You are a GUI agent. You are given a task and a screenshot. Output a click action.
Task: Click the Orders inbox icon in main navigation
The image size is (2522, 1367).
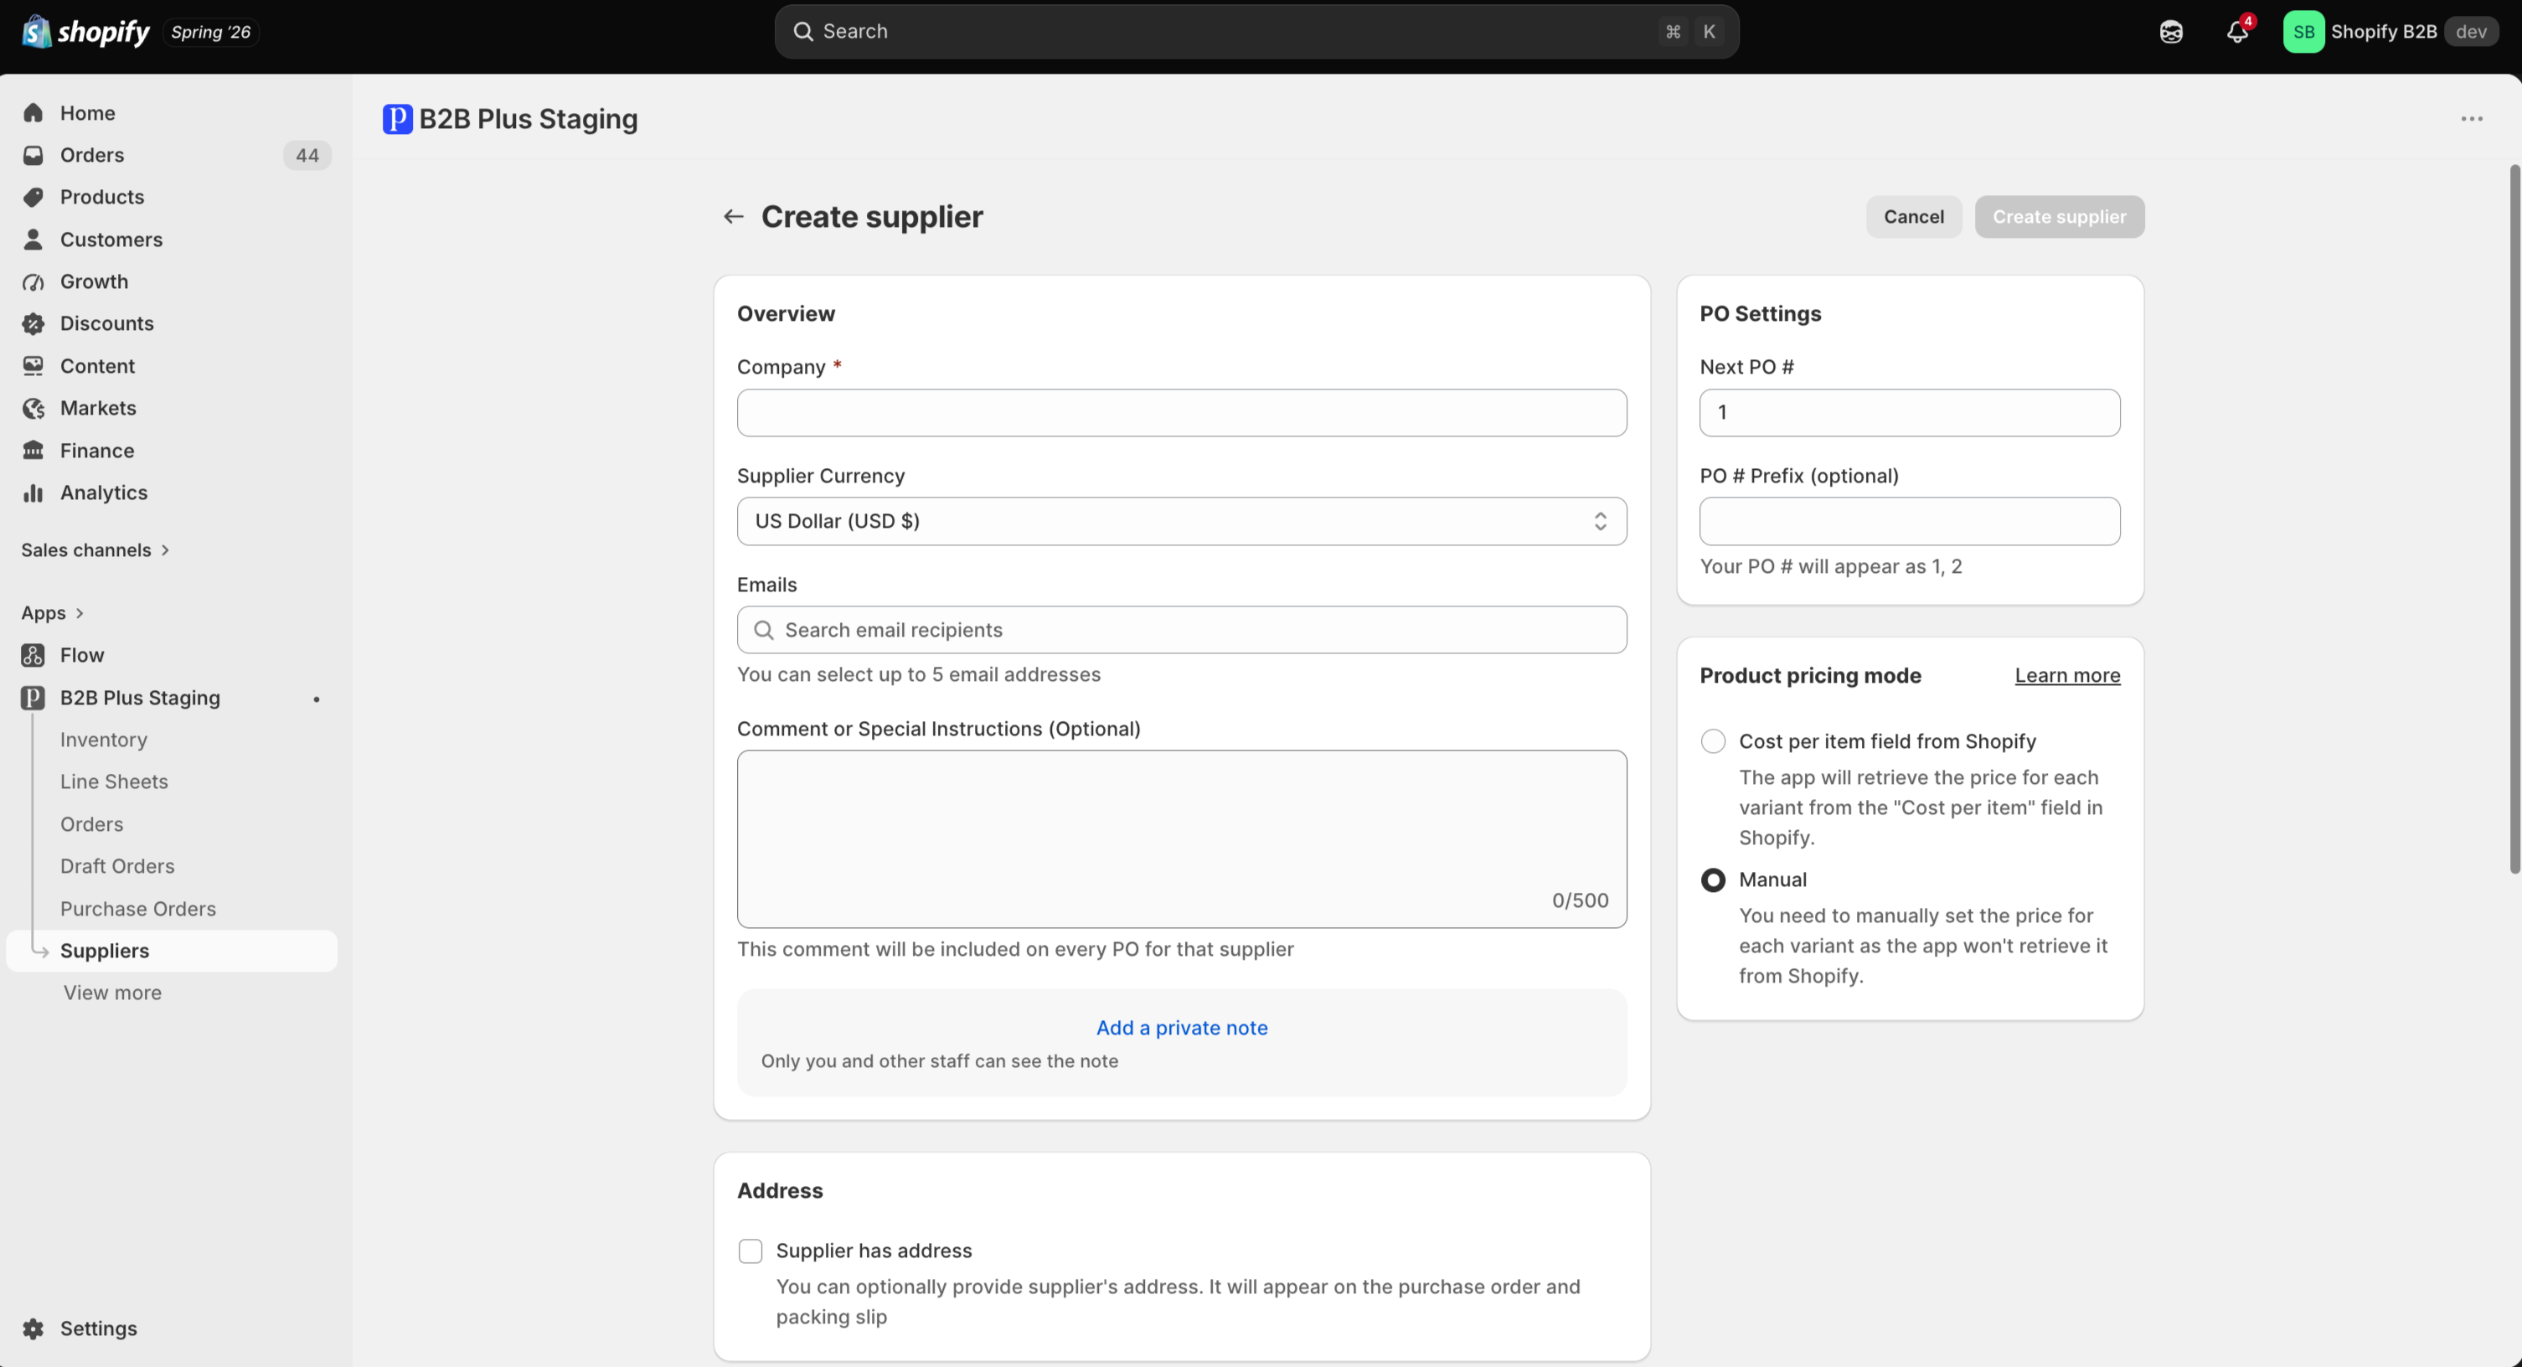pyautogui.click(x=34, y=155)
